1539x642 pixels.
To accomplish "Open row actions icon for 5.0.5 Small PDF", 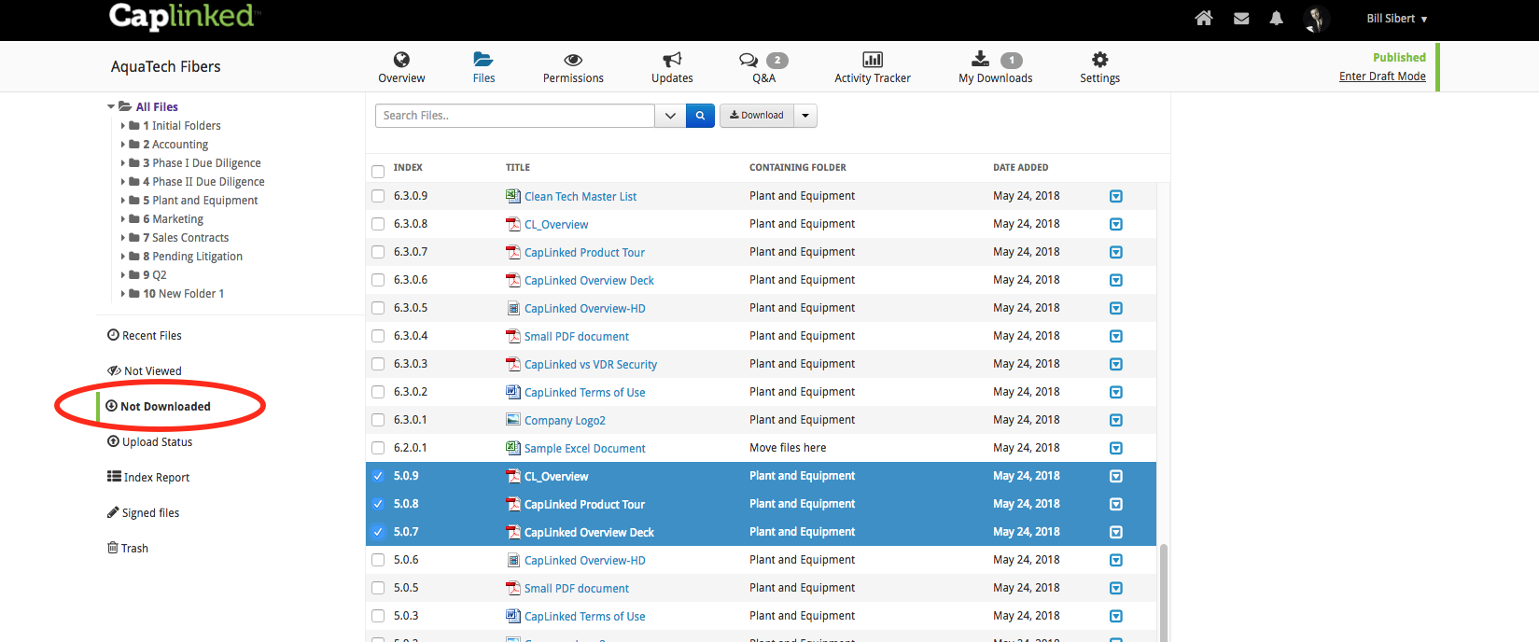I will pyautogui.click(x=1116, y=588).
